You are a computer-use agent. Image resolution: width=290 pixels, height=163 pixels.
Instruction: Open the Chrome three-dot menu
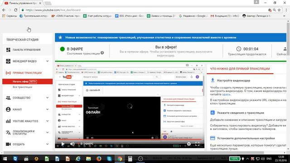pos(286,10)
